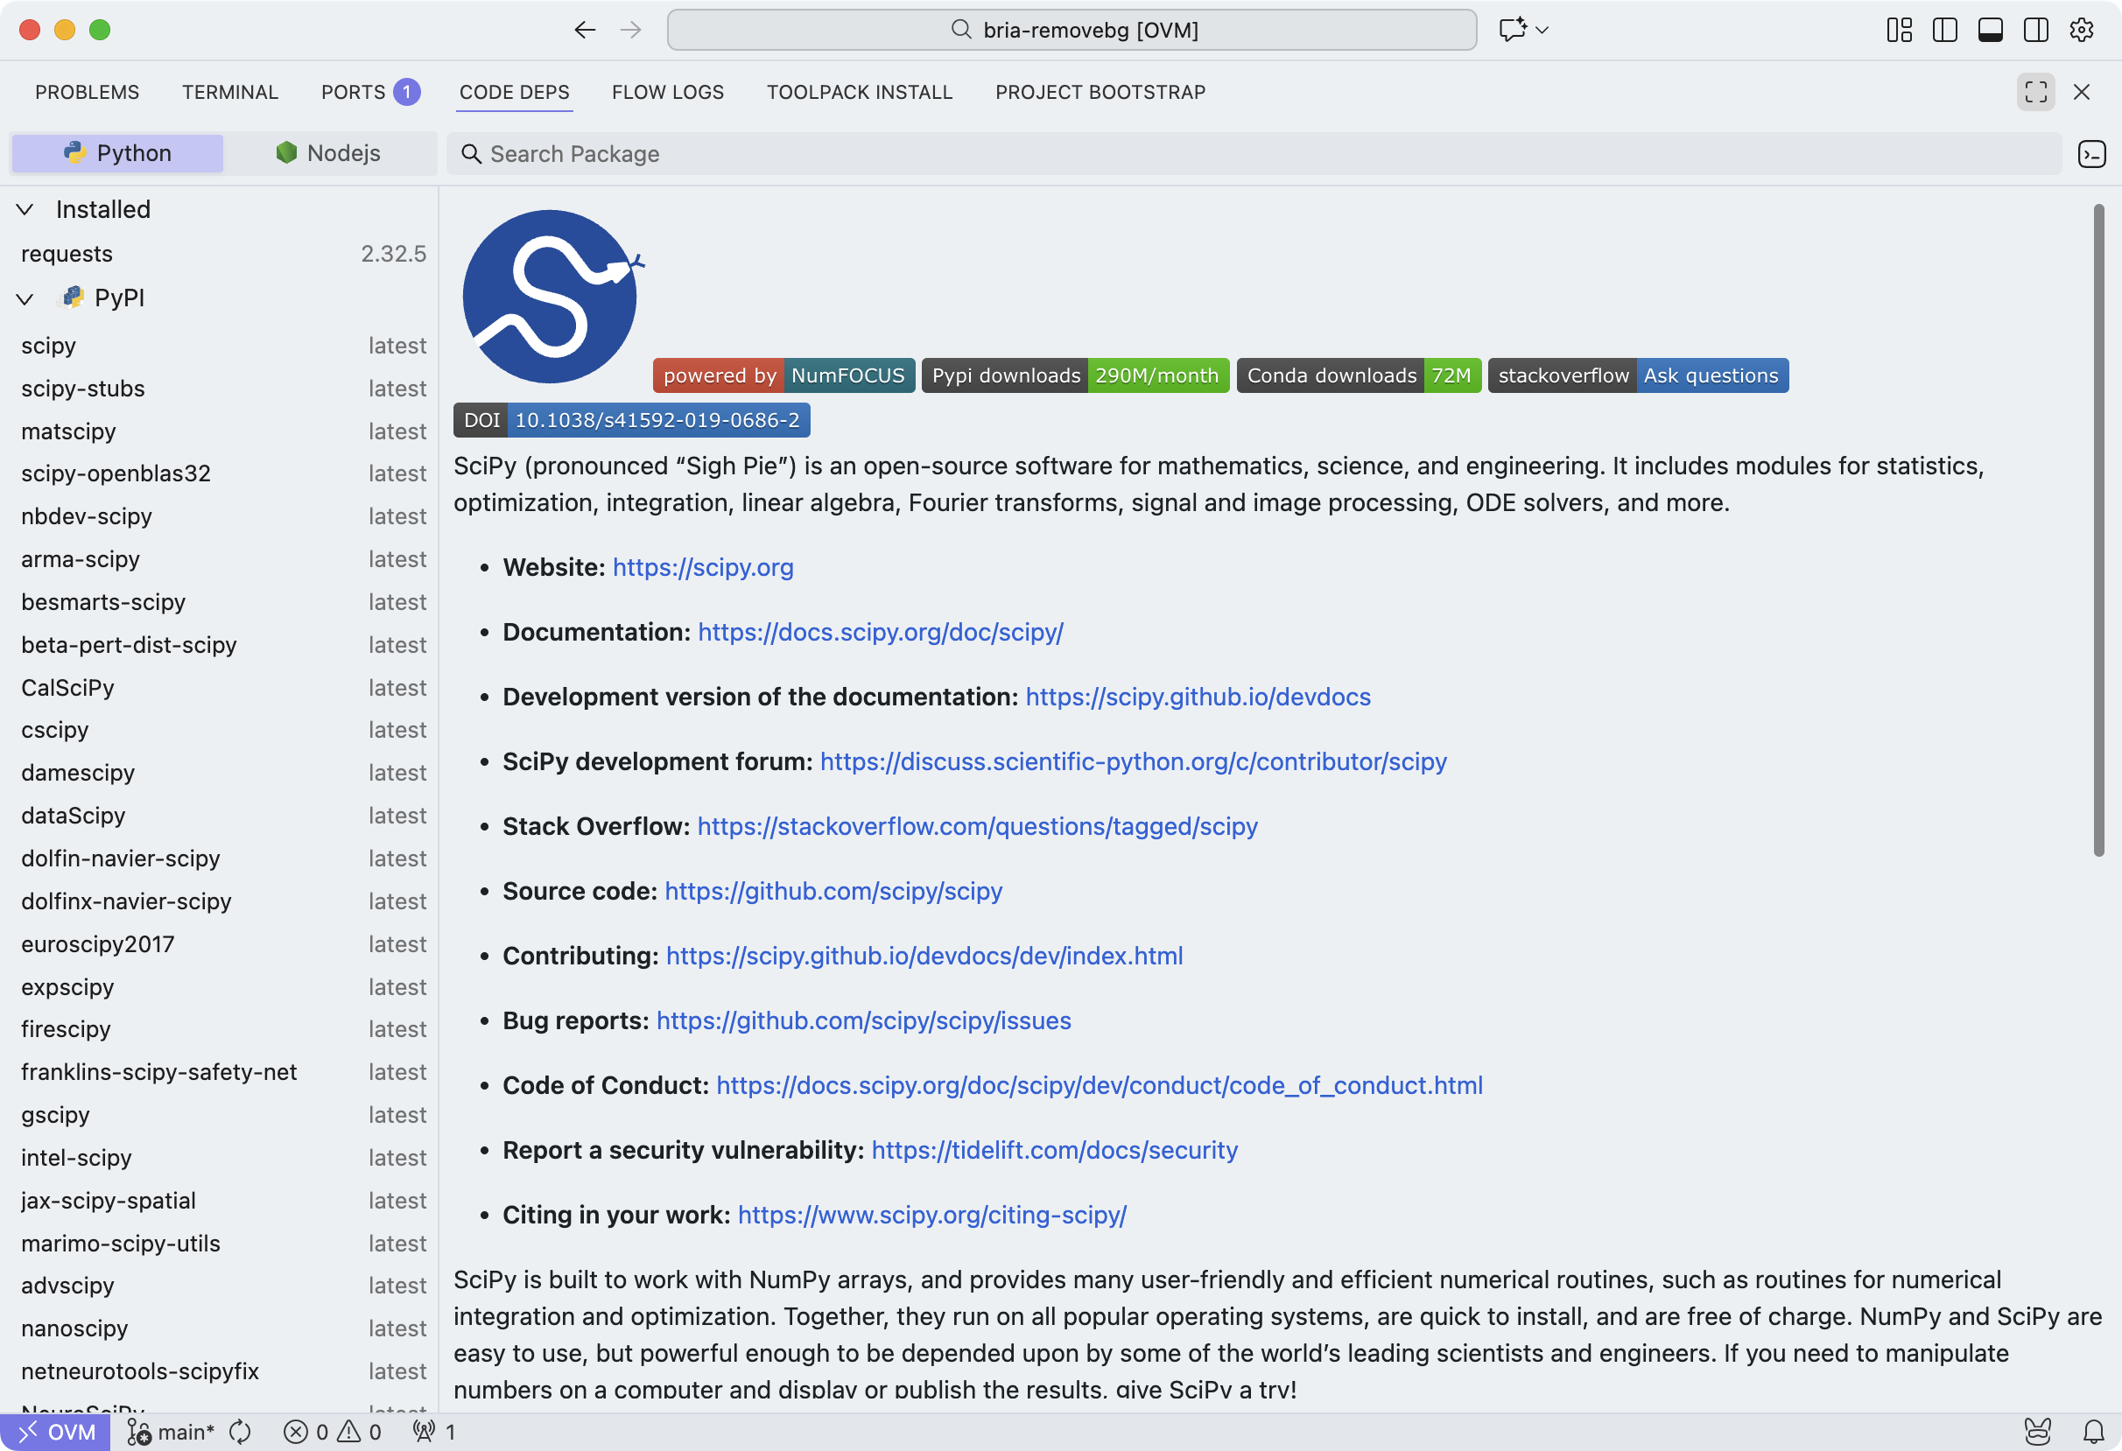2122x1451 pixels.
Task: Select the Python package source filter
Action: pos(116,152)
